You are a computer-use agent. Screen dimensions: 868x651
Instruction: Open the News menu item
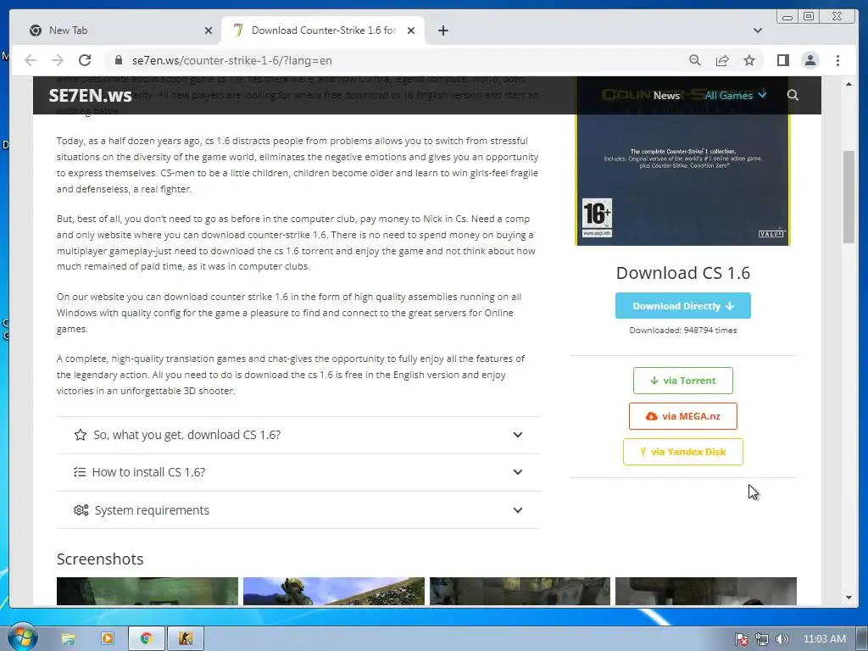[666, 95]
